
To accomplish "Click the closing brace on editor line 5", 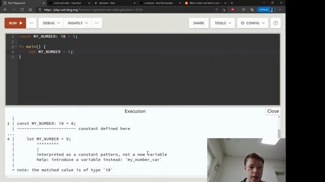I will click(x=20, y=57).
